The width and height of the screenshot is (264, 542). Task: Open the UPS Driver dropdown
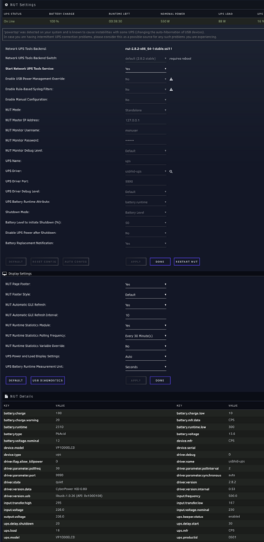pos(145,171)
